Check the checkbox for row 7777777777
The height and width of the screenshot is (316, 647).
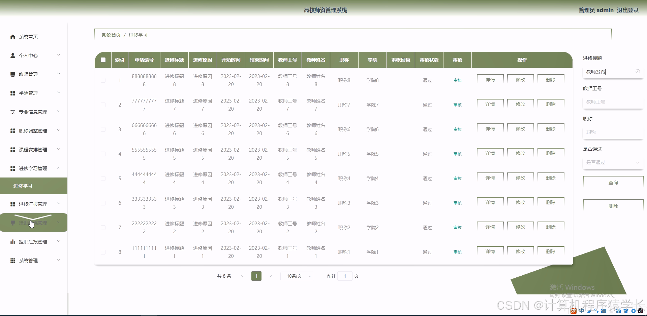103,105
